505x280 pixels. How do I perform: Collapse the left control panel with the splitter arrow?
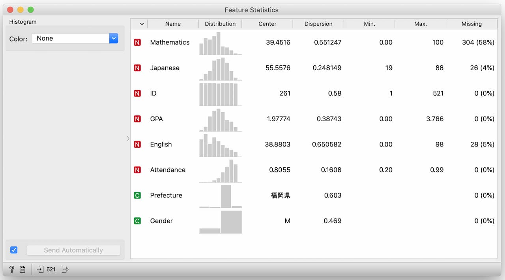point(127,138)
